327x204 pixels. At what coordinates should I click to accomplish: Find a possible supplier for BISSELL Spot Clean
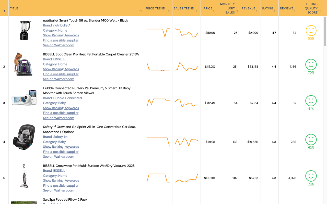[61, 74]
